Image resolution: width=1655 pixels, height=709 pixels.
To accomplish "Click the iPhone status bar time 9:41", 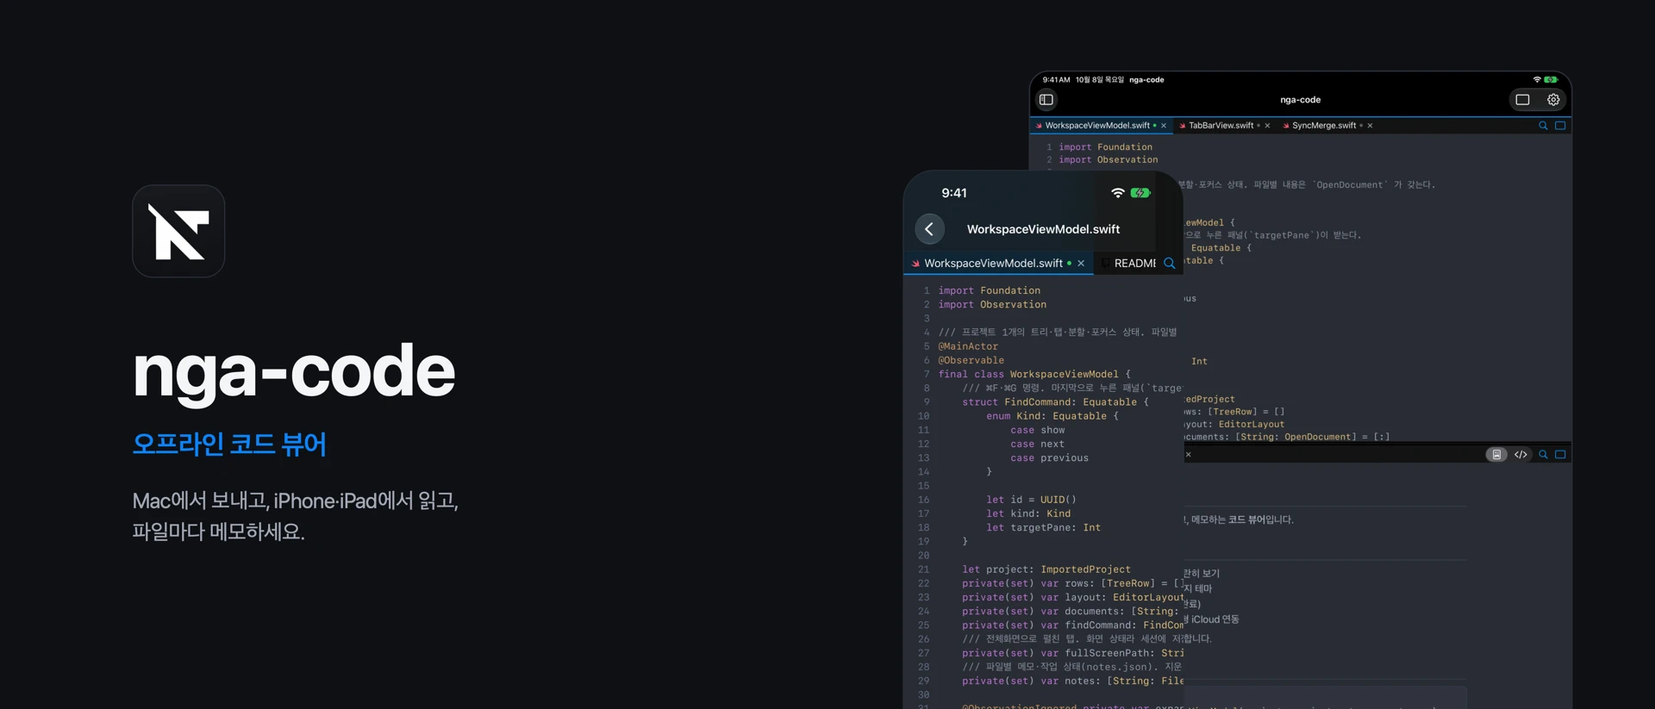I will click(x=954, y=193).
